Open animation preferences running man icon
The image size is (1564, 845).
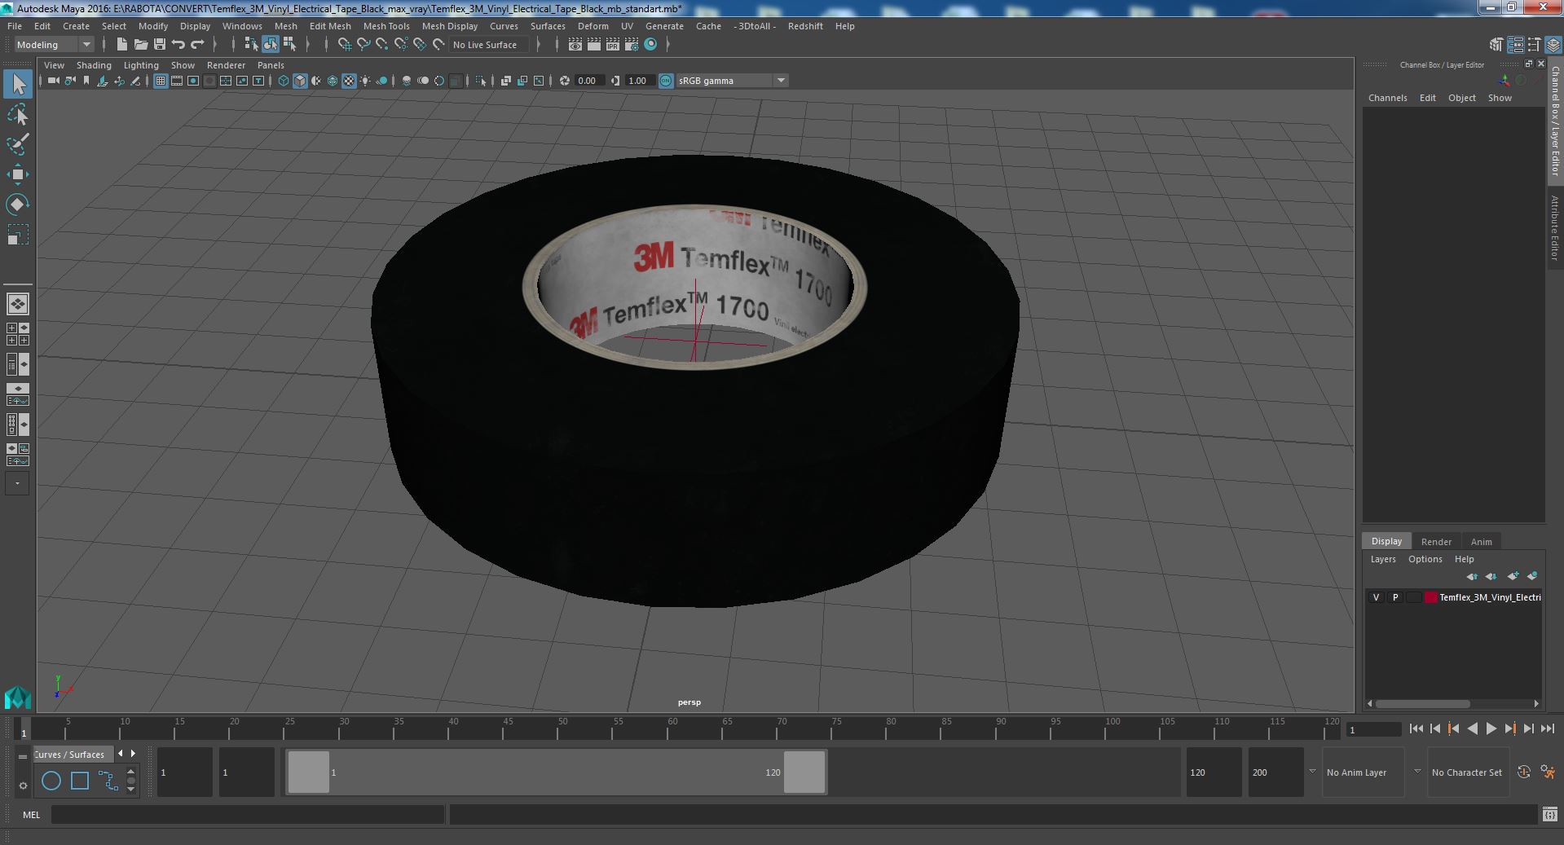pos(1548,772)
